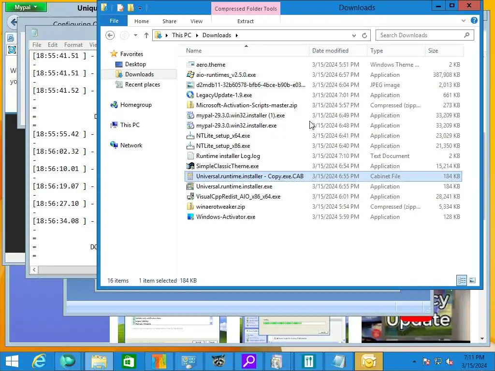Select Runtime installer Log.log icon
This screenshot has height=371, width=495.
click(190, 156)
